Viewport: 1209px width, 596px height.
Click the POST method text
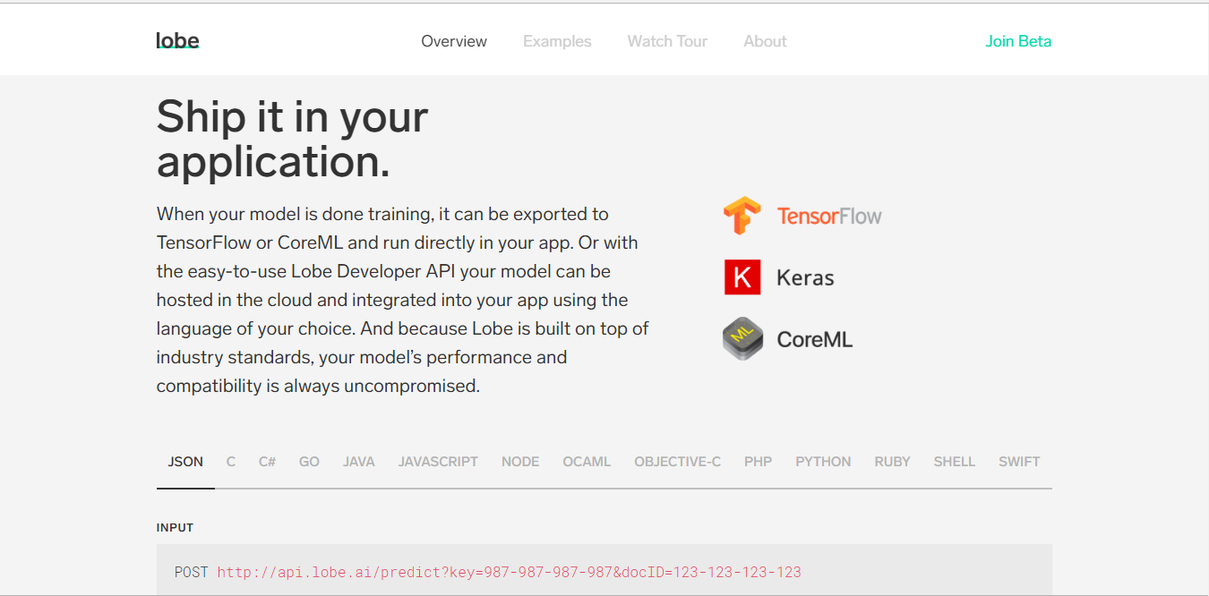tap(192, 572)
